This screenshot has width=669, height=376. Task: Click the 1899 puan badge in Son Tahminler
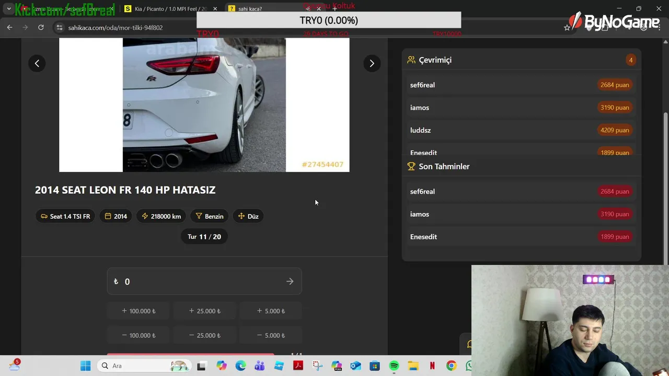(615, 237)
